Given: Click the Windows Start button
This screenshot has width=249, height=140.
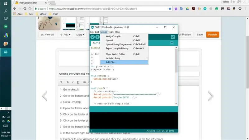Looking at the screenshot, I should (x=6, y=3).
